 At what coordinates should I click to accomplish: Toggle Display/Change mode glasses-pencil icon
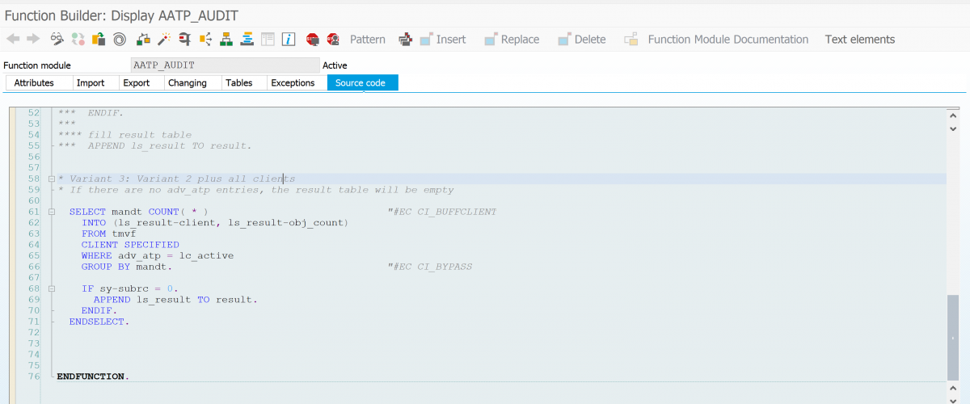pyautogui.click(x=57, y=39)
